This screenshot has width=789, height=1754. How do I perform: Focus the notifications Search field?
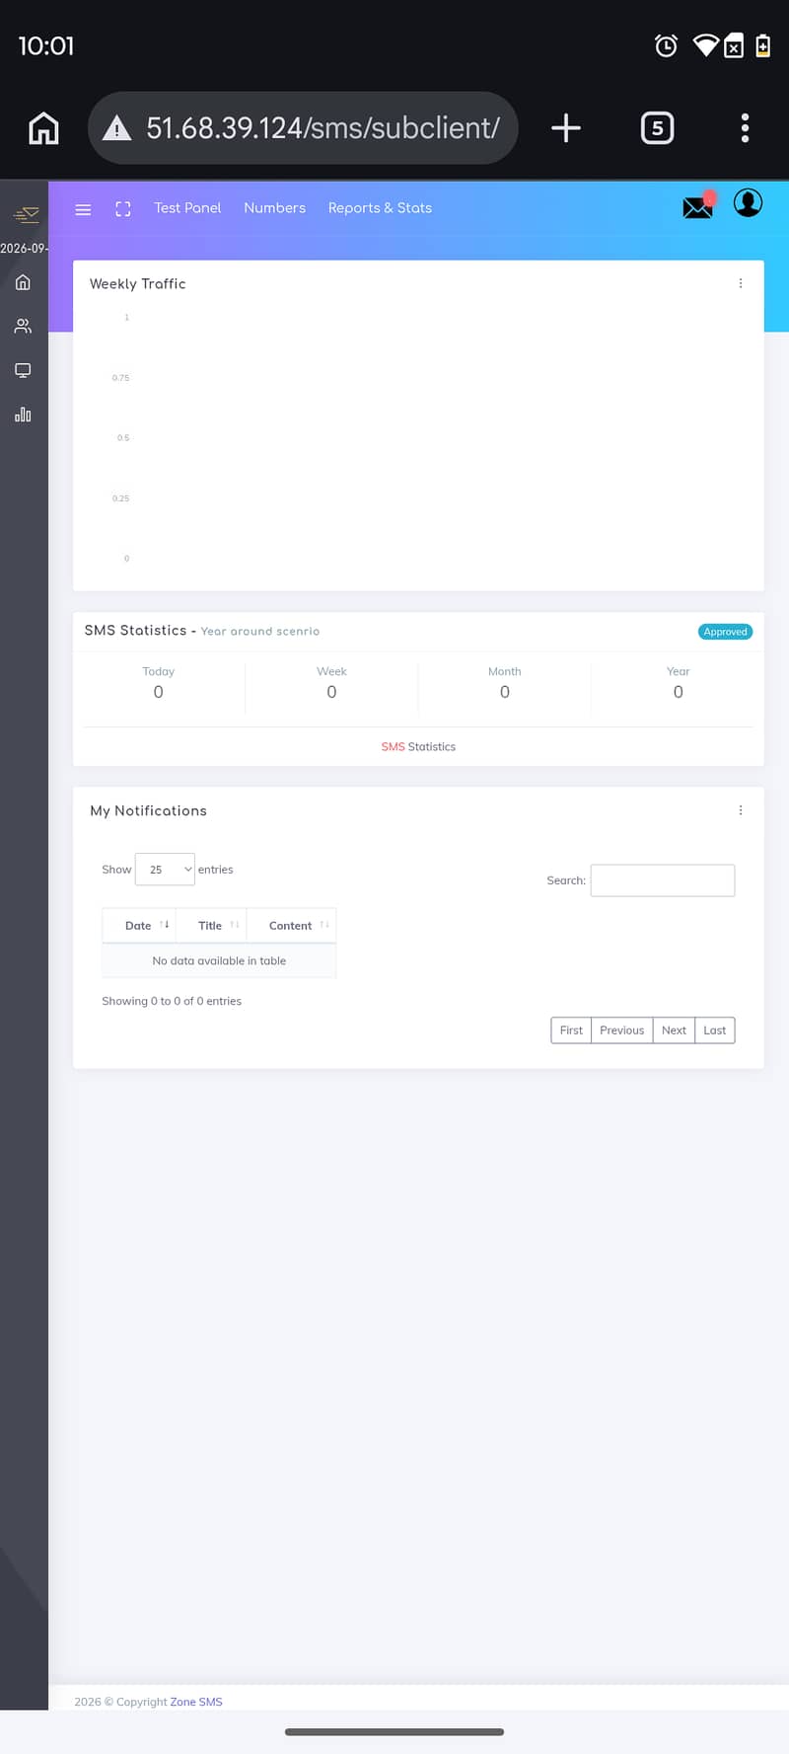pyautogui.click(x=663, y=880)
